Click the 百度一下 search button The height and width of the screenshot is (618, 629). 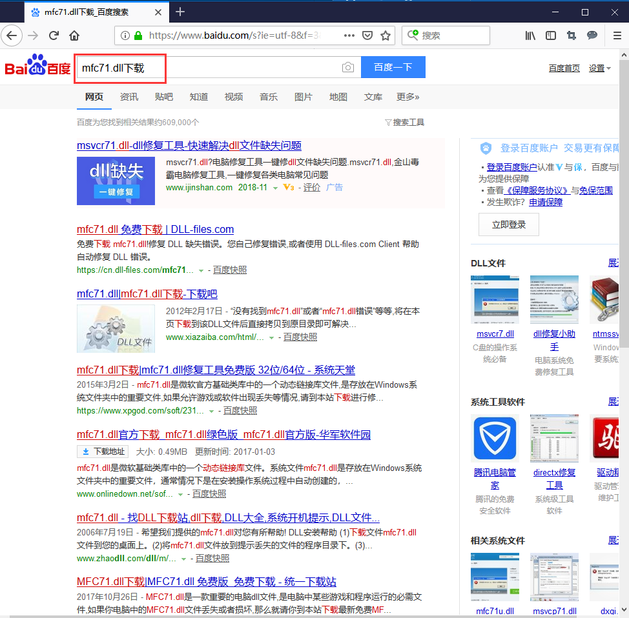(x=393, y=67)
